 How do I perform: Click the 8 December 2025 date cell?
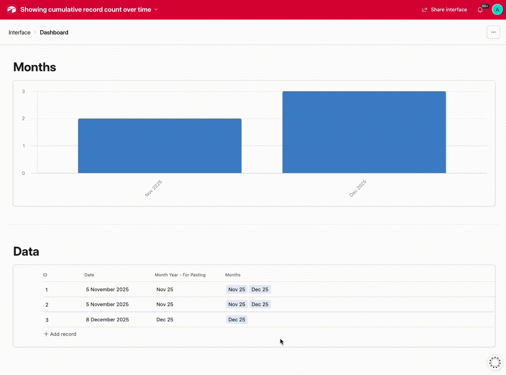(x=108, y=319)
